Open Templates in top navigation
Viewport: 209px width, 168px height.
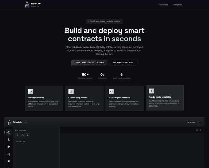pyautogui.click(x=178, y=5)
